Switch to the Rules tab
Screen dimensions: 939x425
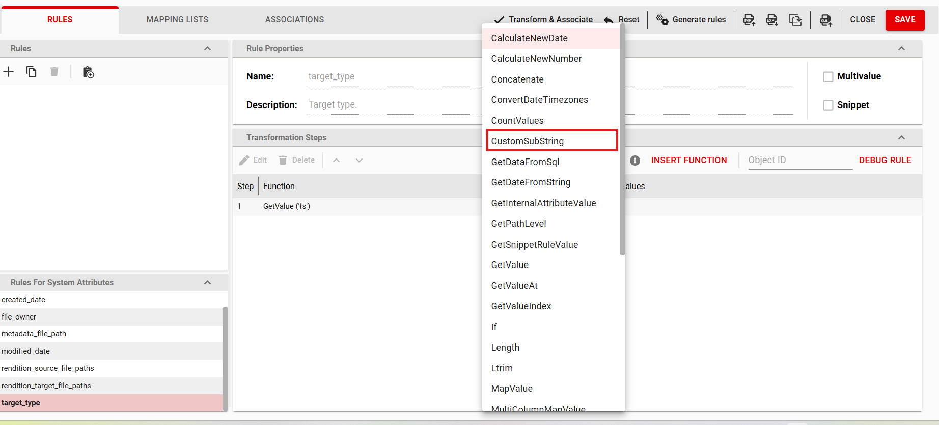[x=60, y=20]
